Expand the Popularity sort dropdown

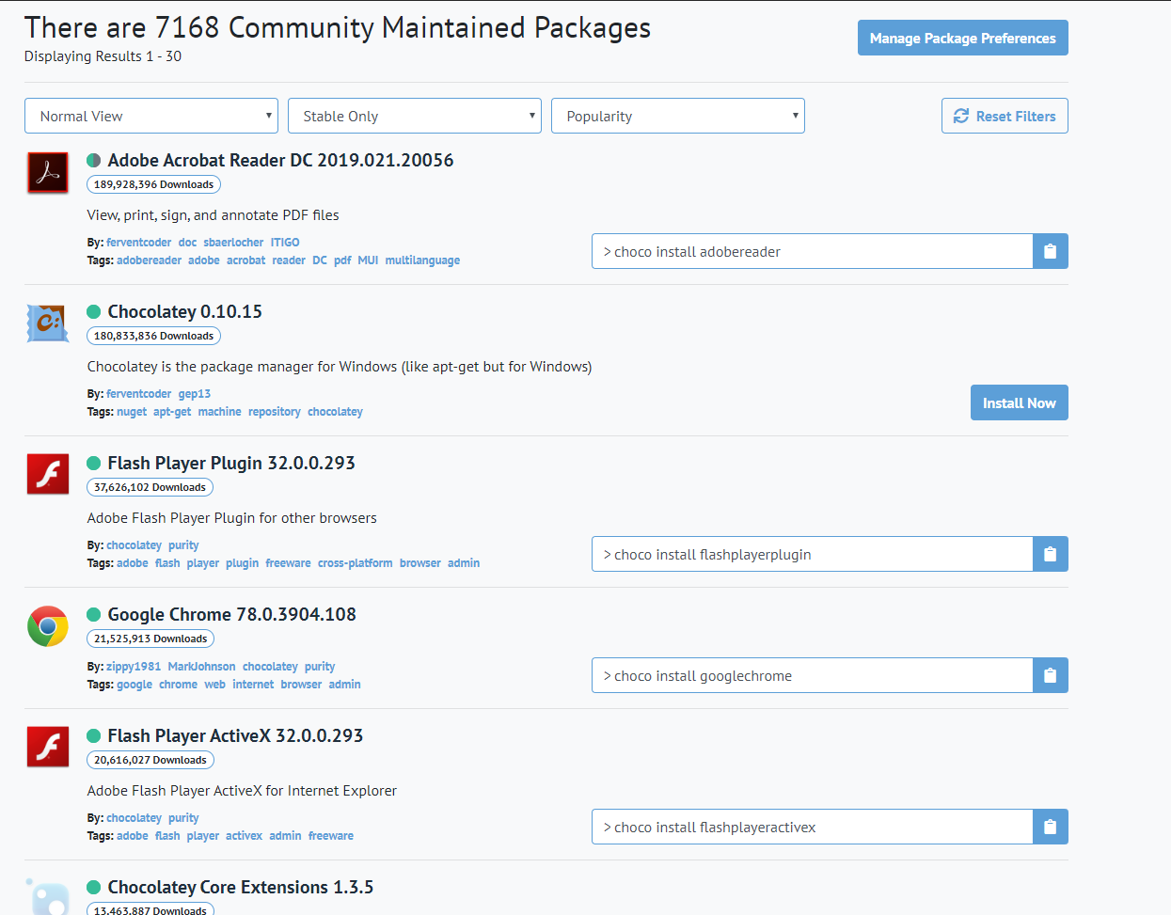(x=678, y=116)
